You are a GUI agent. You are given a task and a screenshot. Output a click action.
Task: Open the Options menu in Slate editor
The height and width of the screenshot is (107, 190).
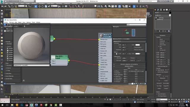tap(28, 22)
